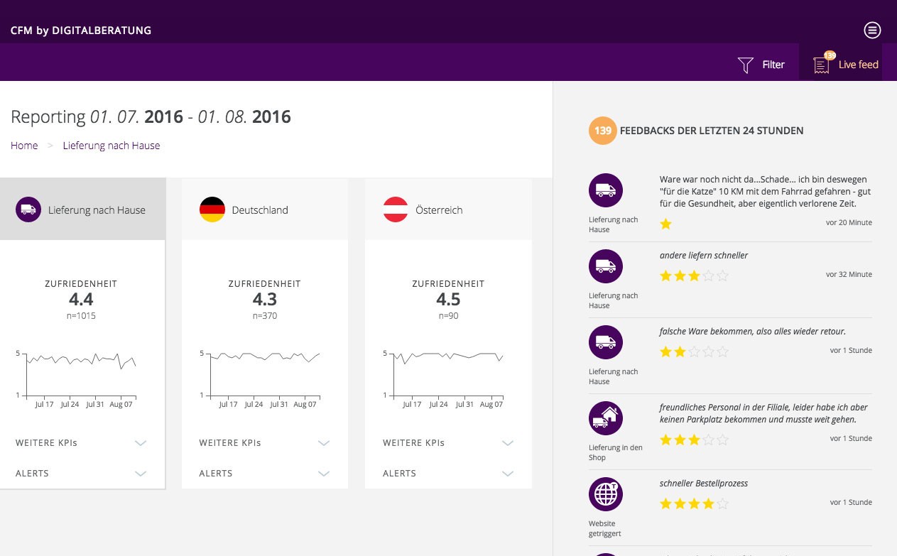897x556 pixels.
Task: Click the truck icon on the first feedback entry
Action: 606,190
